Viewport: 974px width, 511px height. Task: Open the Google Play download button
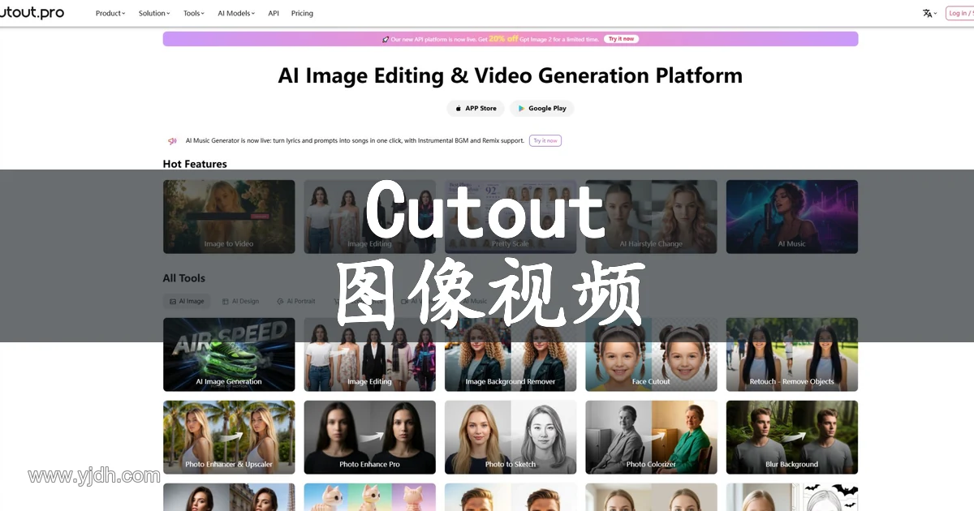tap(542, 109)
